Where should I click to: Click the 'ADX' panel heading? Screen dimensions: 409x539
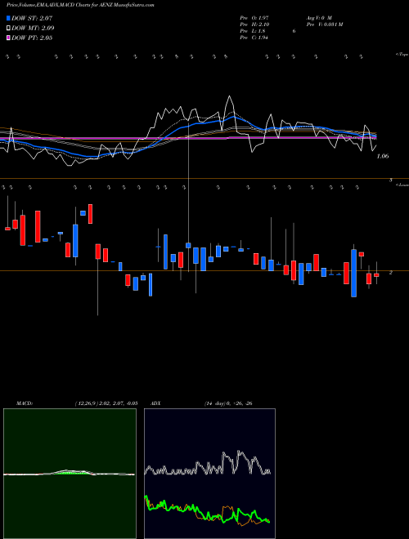155,403
